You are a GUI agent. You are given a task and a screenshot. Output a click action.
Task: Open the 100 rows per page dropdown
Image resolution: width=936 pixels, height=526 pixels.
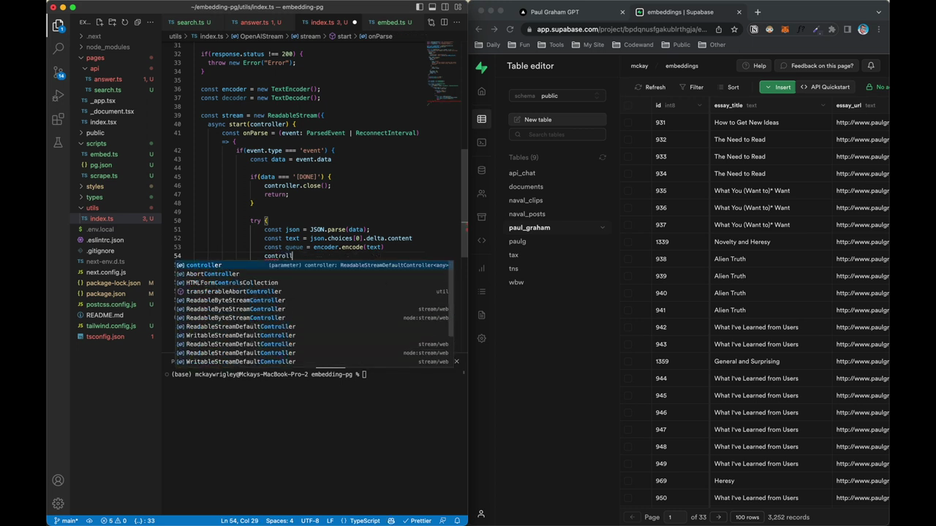pos(747,517)
